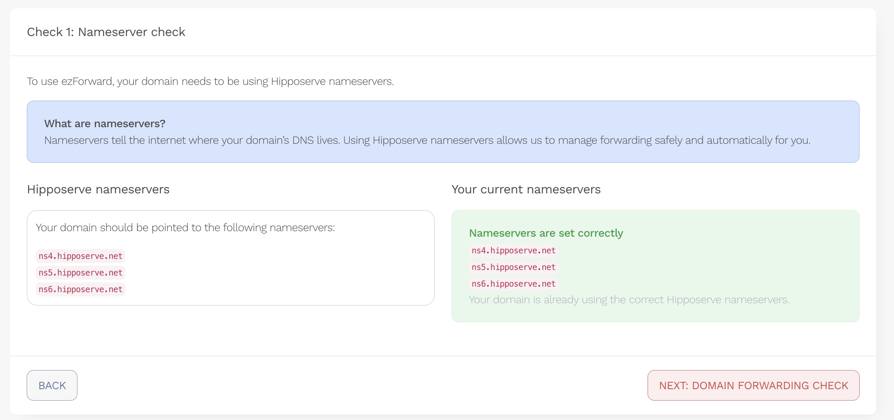Image resolution: width=894 pixels, height=420 pixels.
Task: Click ns5.hipposerve.net in Hipposerve nameservers list
Action: point(81,273)
